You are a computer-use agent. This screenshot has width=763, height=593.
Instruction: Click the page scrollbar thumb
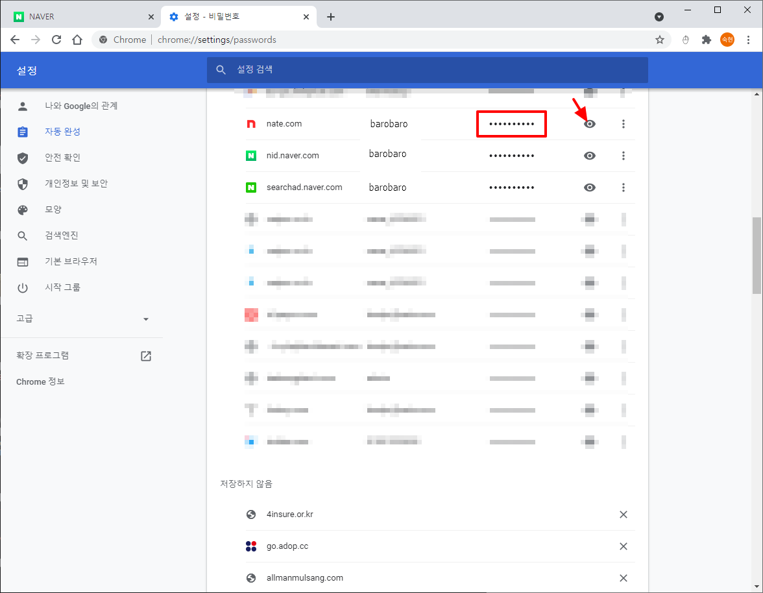[x=757, y=255]
